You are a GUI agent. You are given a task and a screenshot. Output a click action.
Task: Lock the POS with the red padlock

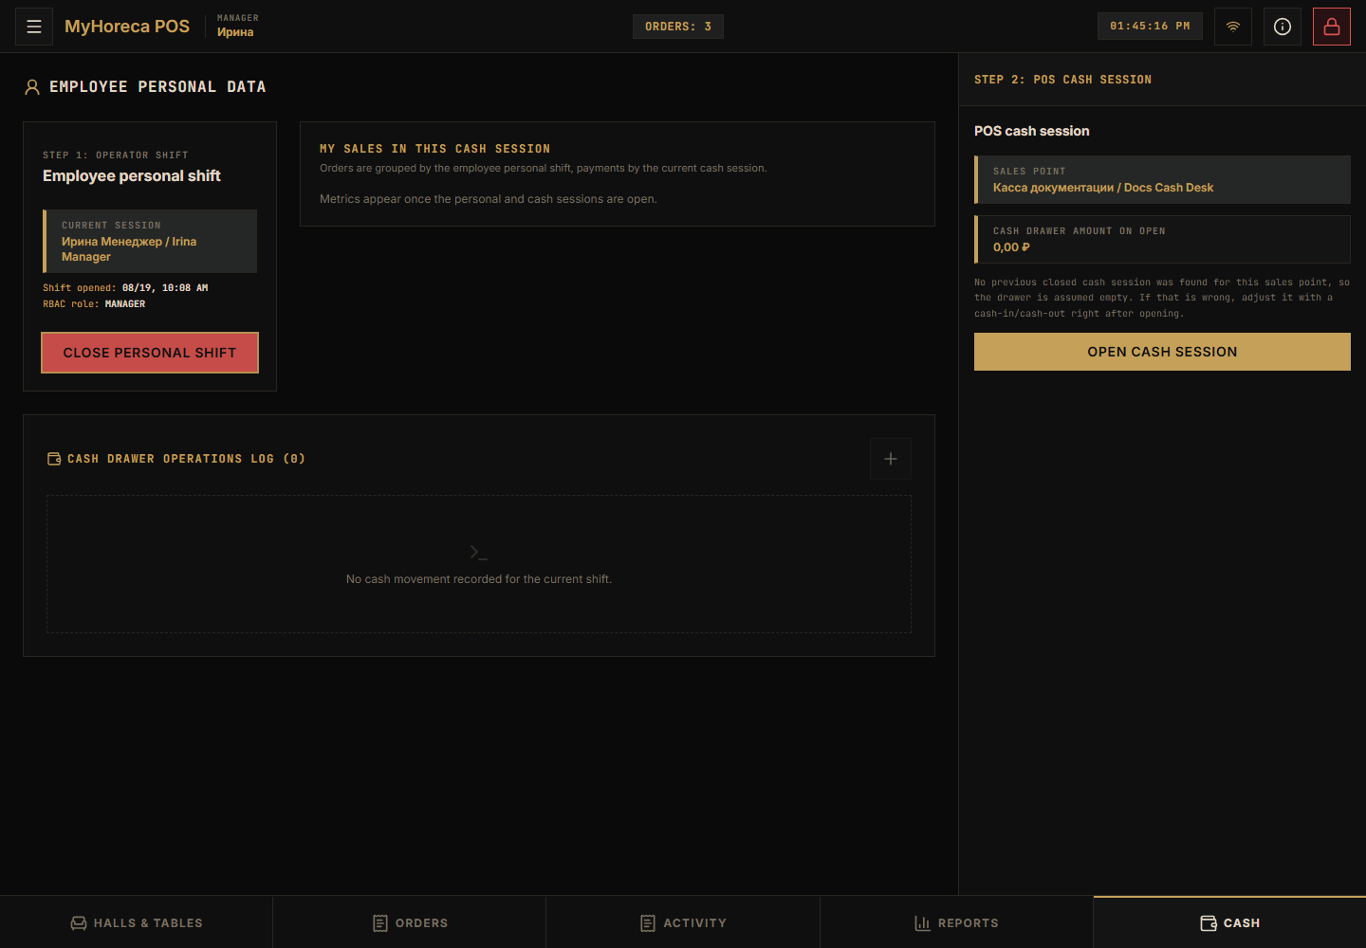pos(1332,27)
